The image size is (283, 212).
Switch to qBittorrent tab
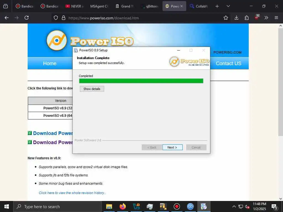coord(149,6)
